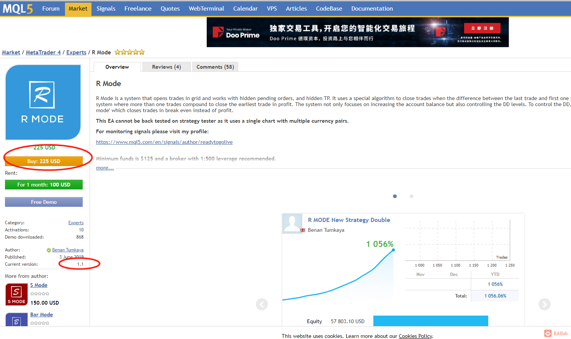Open the CodeBase section

329,9
